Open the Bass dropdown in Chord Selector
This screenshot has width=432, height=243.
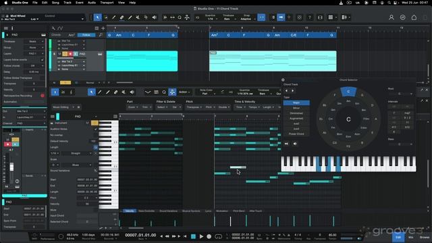pyautogui.click(x=400, y=144)
